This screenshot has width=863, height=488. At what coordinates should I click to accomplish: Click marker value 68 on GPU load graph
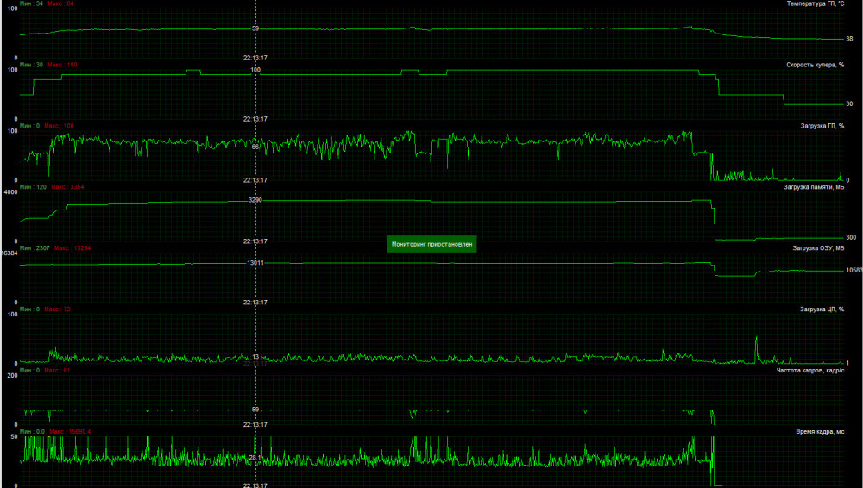pos(255,147)
